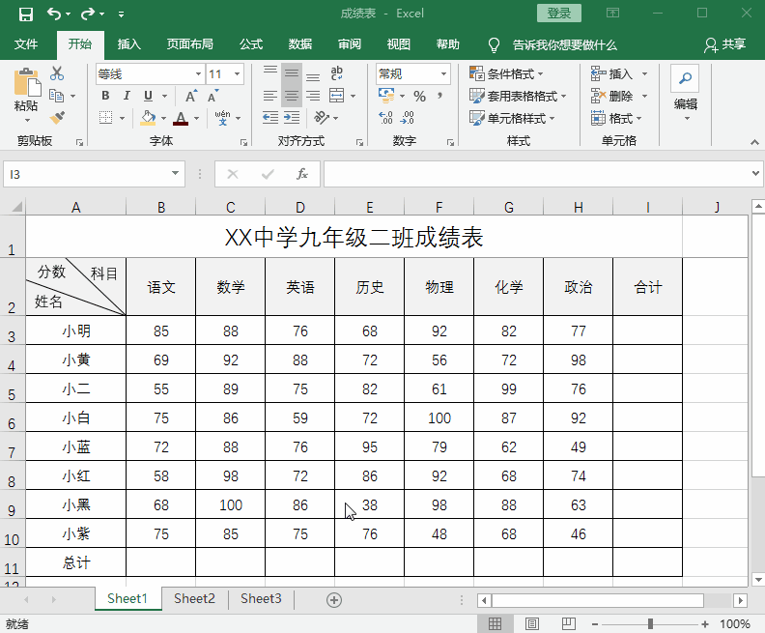Select cell I3 under 合计

pyautogui.click(x=647, y=331)
